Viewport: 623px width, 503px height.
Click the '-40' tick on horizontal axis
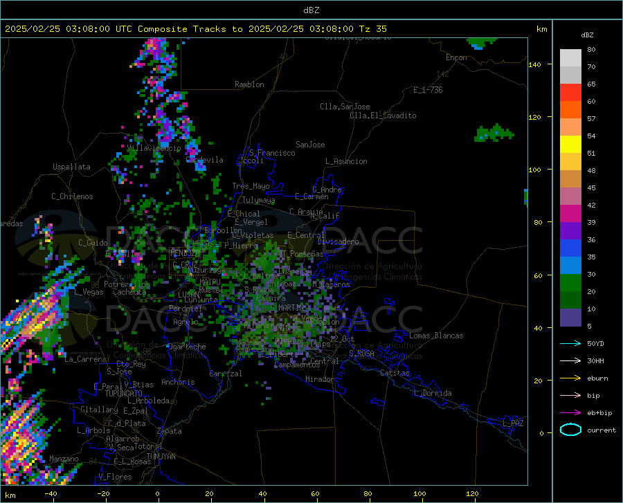[51, 493]
